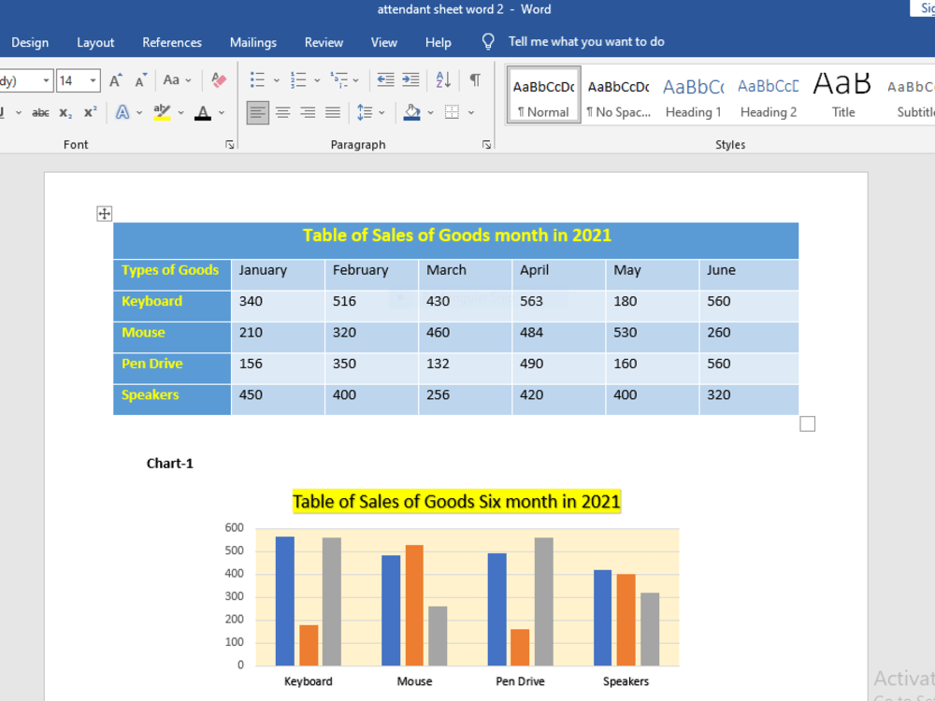Start a bulleted list
The height and width of the screenshot is (701, 935).
point(258,79)
